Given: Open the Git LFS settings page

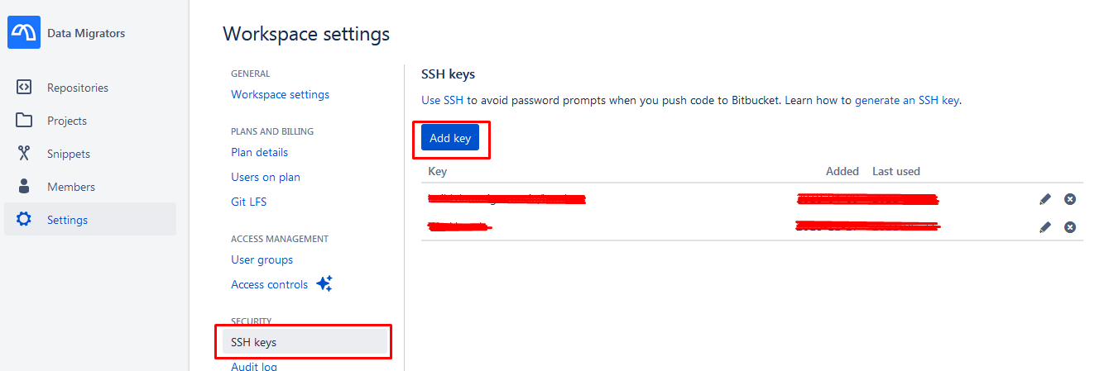Looking at the screenshot, I should pos(249,202).
